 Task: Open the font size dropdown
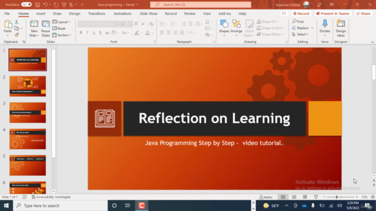130,24
